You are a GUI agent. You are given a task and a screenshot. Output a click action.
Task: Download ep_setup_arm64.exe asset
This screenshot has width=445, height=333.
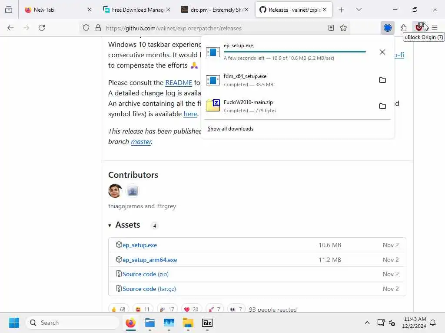coord(149,260)
